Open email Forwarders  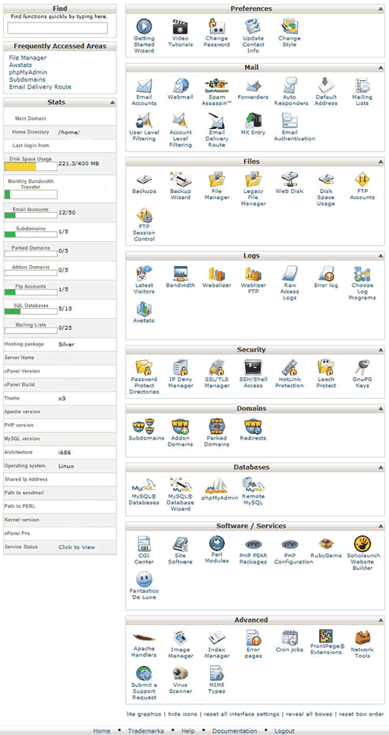253,89
